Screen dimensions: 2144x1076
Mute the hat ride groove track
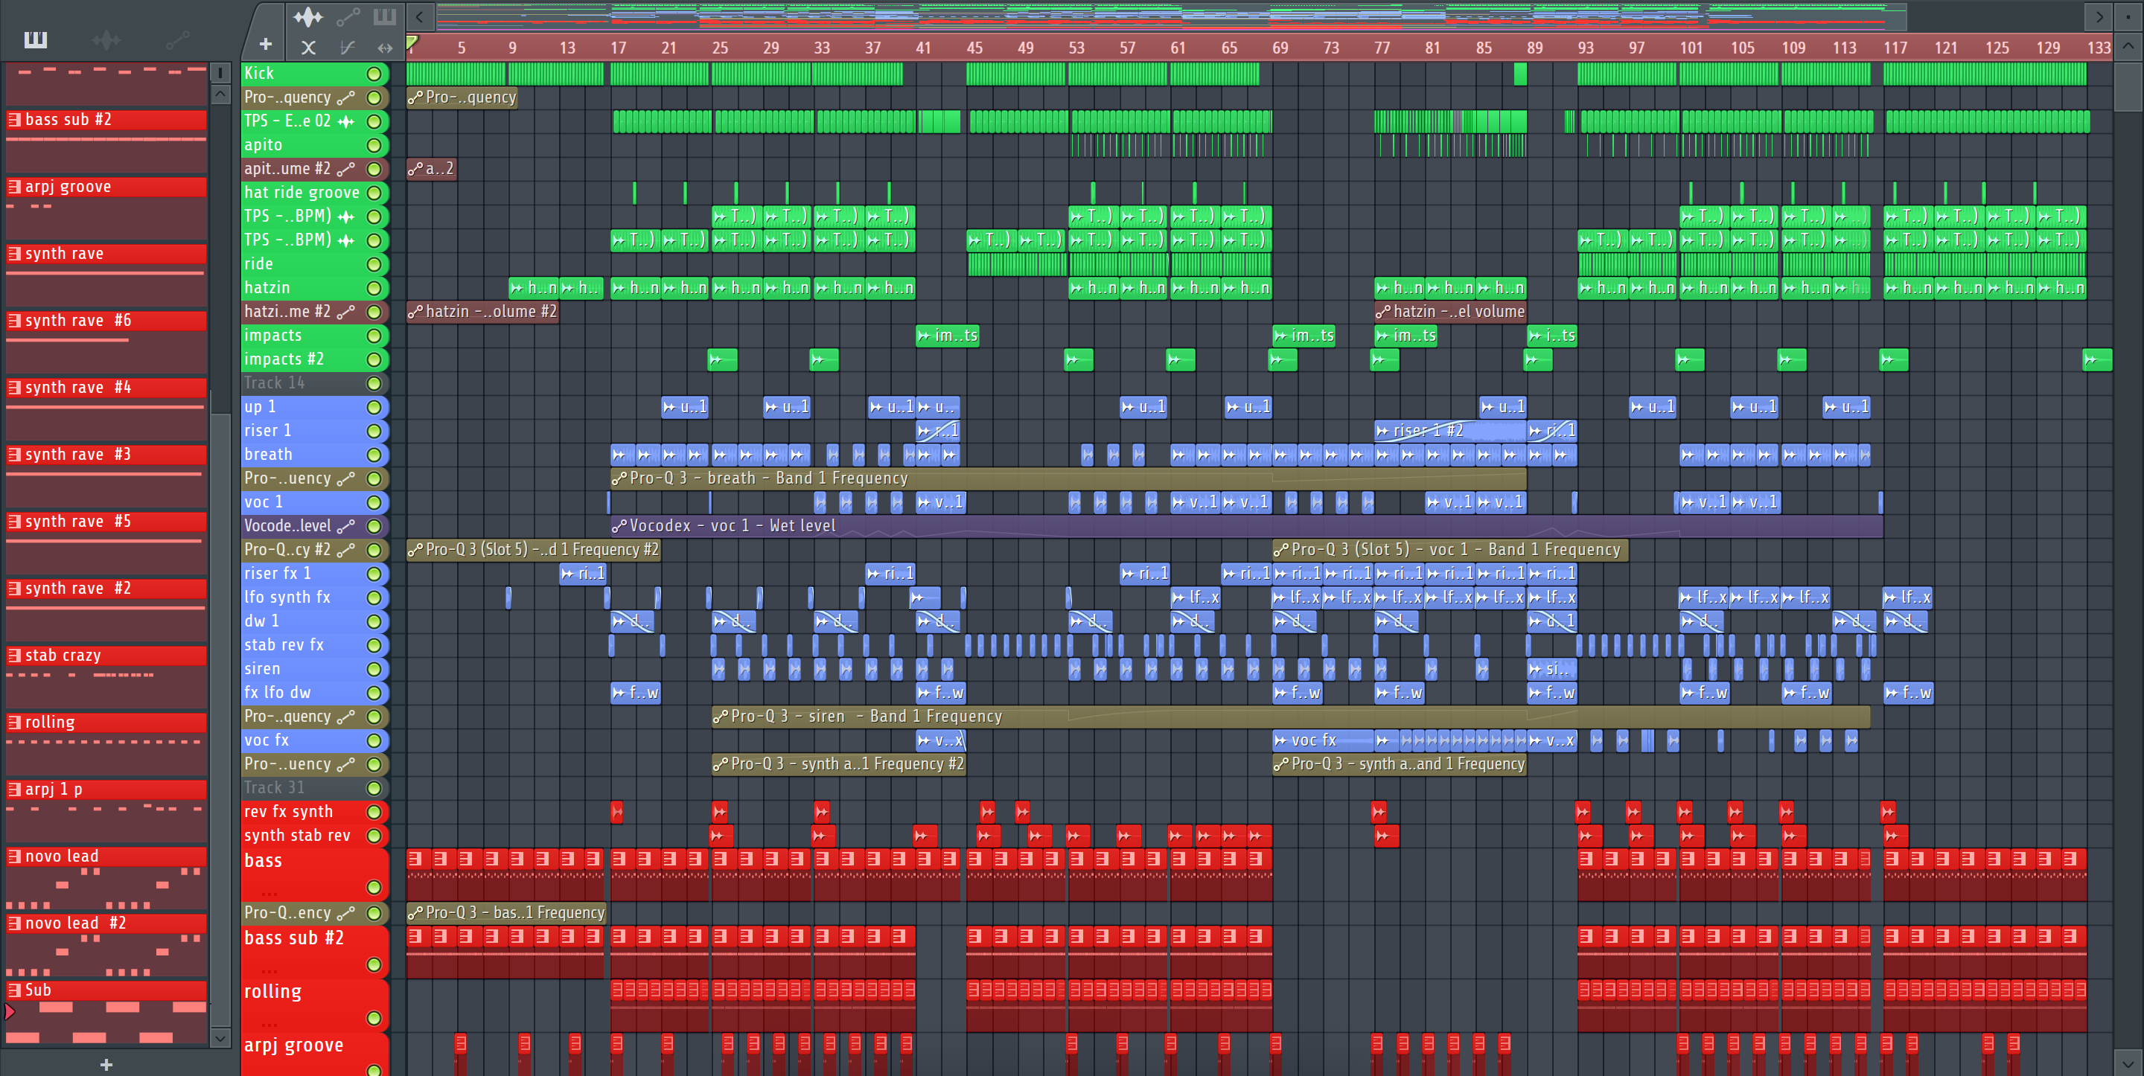click(374, 193)
